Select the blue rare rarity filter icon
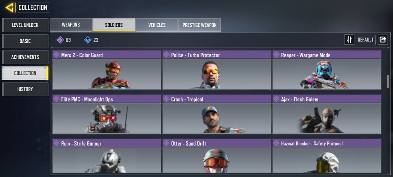Screen dimensions: 393x177 coord(88,40)
